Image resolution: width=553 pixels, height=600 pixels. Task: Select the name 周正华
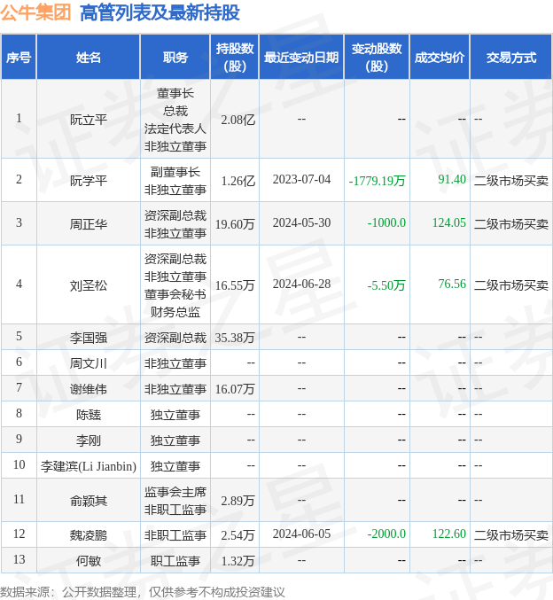click(89, 224)
